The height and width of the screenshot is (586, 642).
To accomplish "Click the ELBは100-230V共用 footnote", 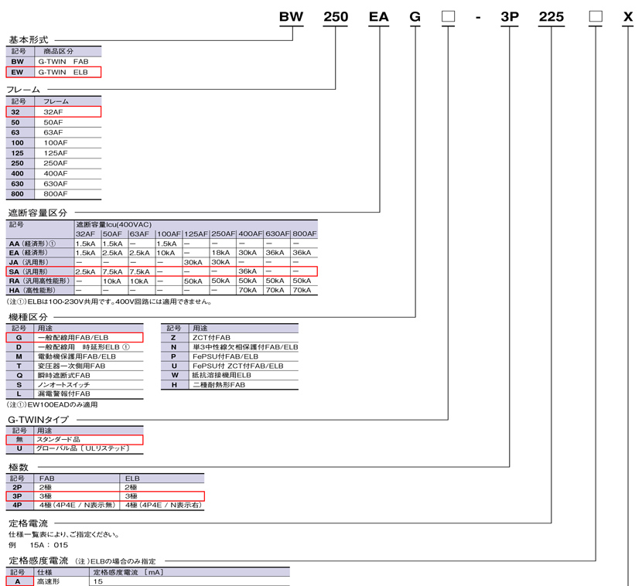I will point(110,302).
